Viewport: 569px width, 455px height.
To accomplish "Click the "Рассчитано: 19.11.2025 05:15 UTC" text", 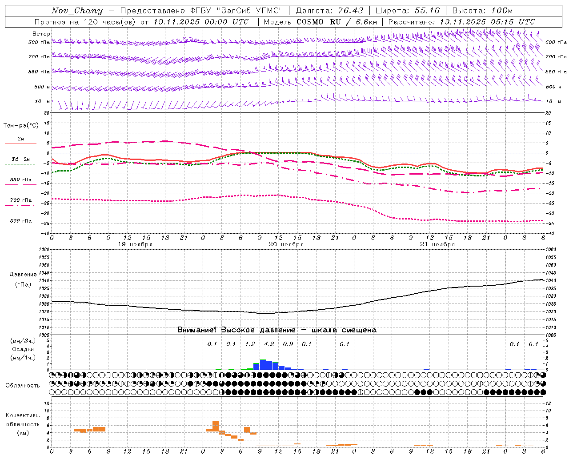I will pyautogui.click(x=461, y=22).
